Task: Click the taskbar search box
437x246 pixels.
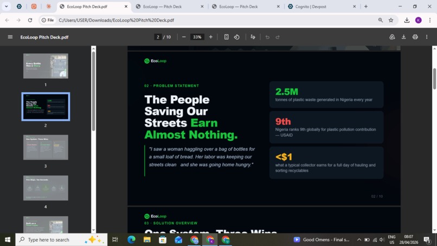Action: tap(61, 239)
